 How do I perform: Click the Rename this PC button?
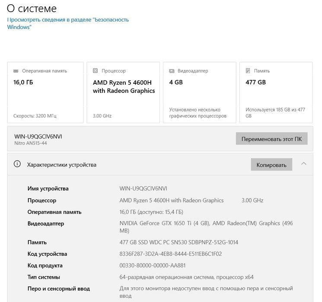coord(271,139)
